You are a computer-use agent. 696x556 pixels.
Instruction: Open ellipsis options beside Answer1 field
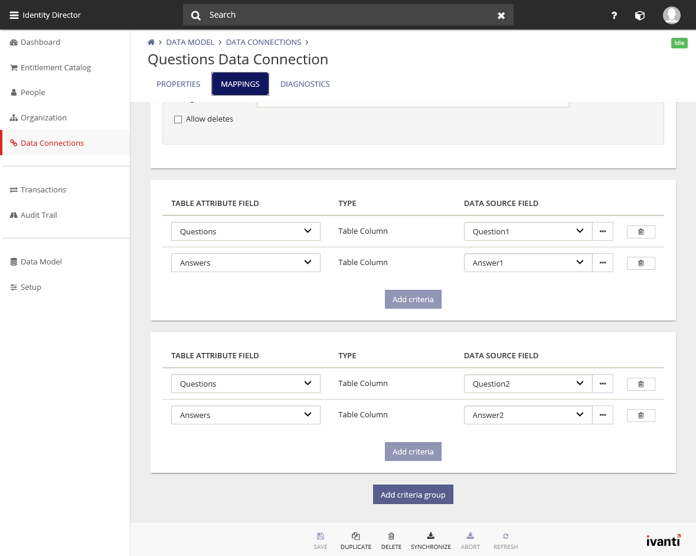pos(602,263)
